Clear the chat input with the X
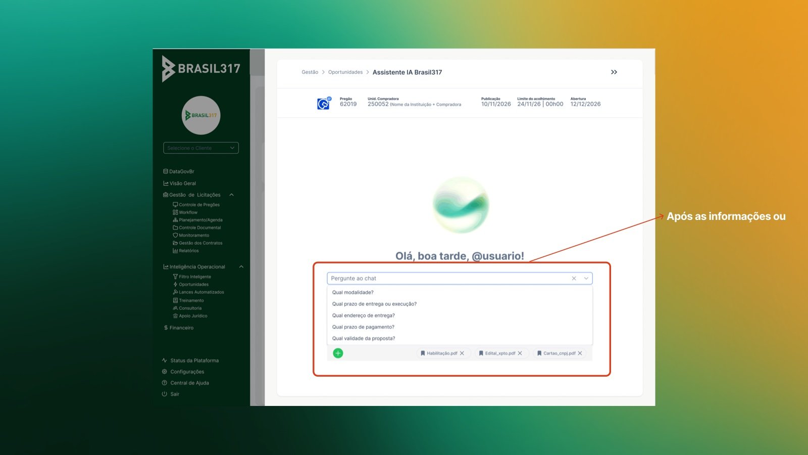Image resolution: width=808 pixels, height=455 pixels. [574, 279]
